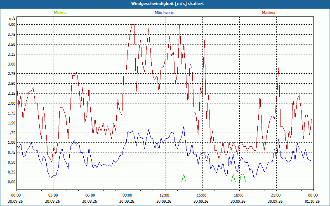330x206 pixels.
Task: Click the 06:00 time axis label
Action: coord(90,195)
